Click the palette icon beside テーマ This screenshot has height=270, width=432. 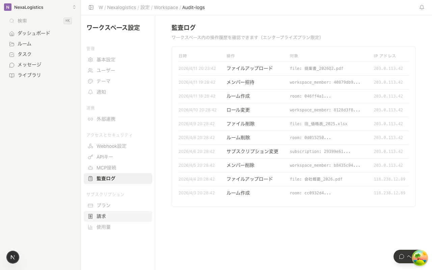(x=90, y=81)
